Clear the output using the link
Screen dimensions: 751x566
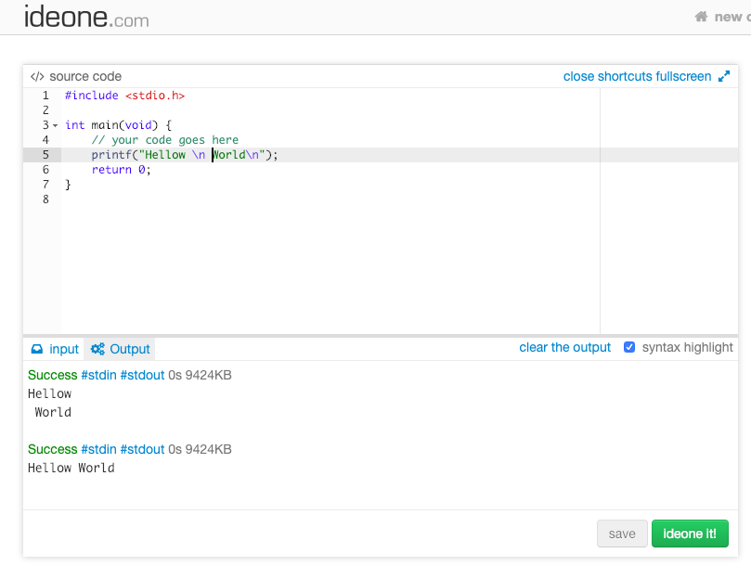click(564, 348)
